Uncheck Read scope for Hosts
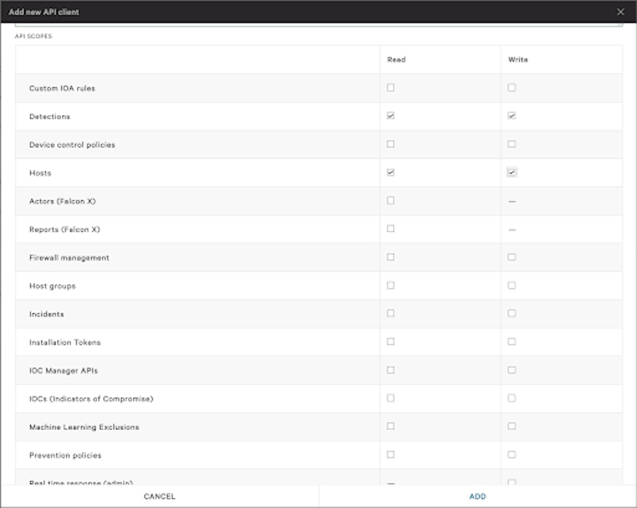This screenshot has width=637, height=508. click(x=390, y=172)
